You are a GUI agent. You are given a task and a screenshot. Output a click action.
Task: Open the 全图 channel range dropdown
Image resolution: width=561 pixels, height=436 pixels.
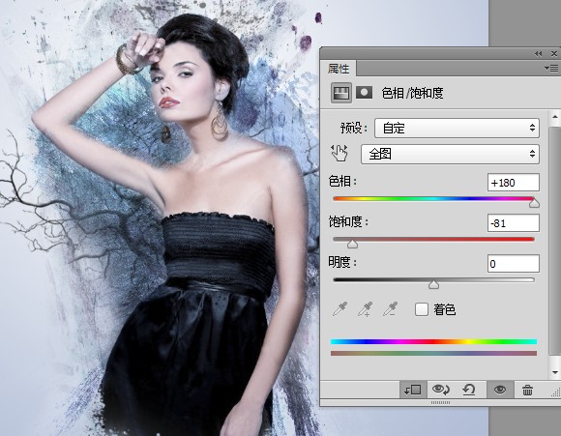pyautogui.click(x=450, y=154)
